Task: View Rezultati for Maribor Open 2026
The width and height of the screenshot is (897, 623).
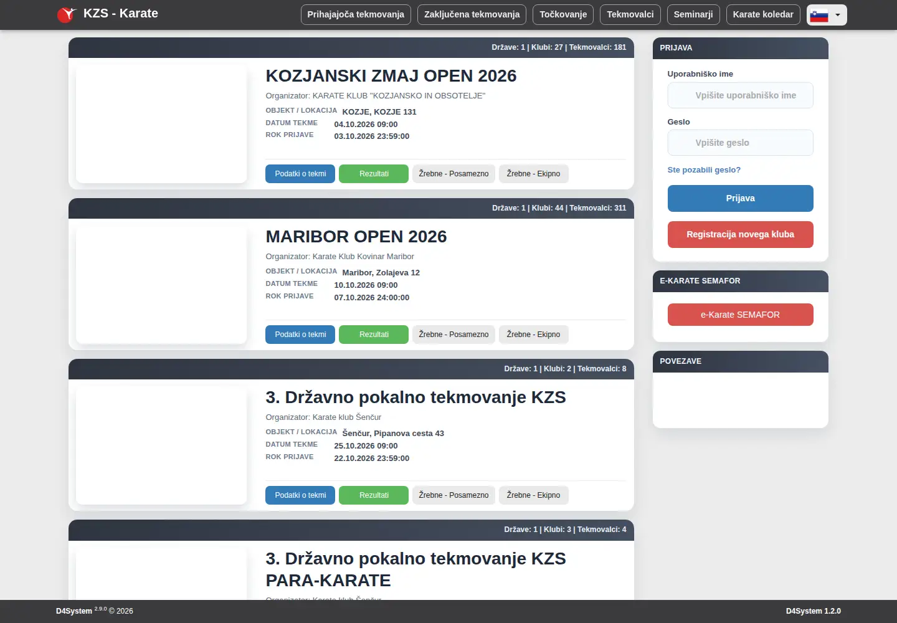Action: point(374,335)
